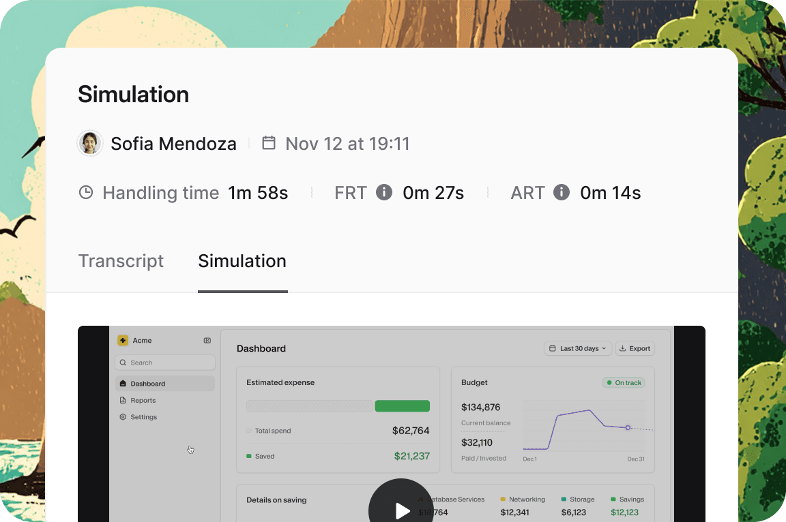Click Sofia Mendoza's avatar photo
Image resolution: width=786 pixels, height=522 pixels.
pos(90,143)
